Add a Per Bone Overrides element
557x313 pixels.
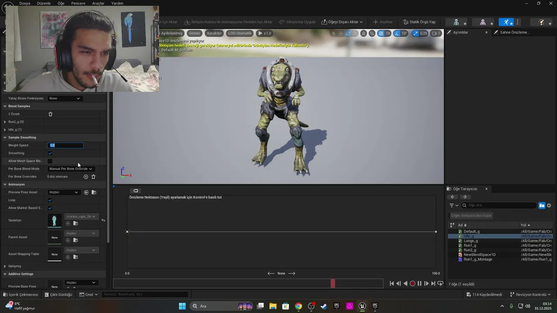86,176
